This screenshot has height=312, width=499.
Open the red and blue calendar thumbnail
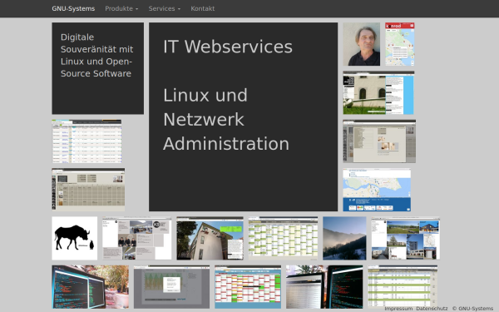(x=248, y=287)
